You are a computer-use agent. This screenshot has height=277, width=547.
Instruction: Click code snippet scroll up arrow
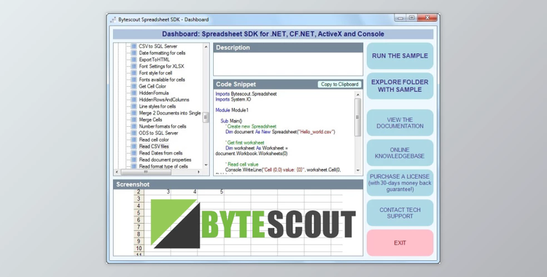357,95
